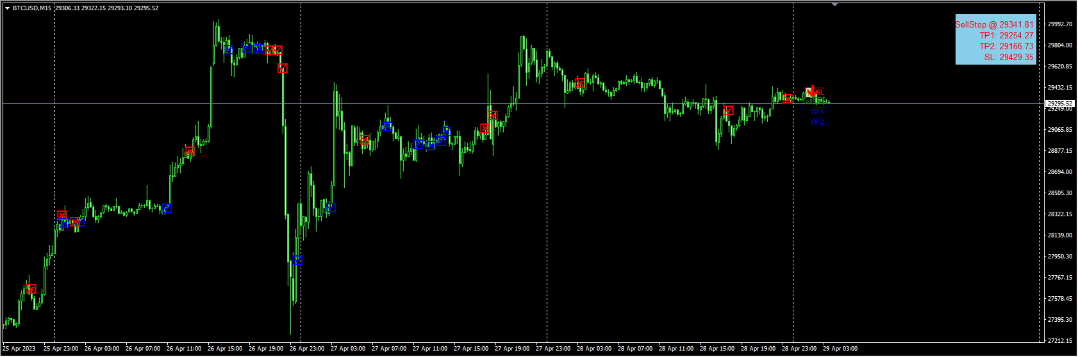Image resolution: width=1078 pixels, height=357 pixels.
Task: Select the blue TP 2 level label
Action: (x=817, y=122)
